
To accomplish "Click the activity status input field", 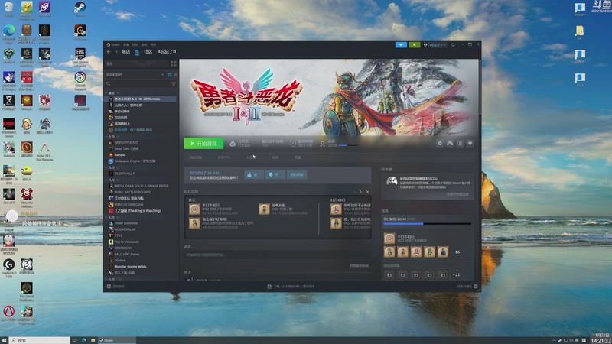I will pyautogui.click(x=277, y=255).
